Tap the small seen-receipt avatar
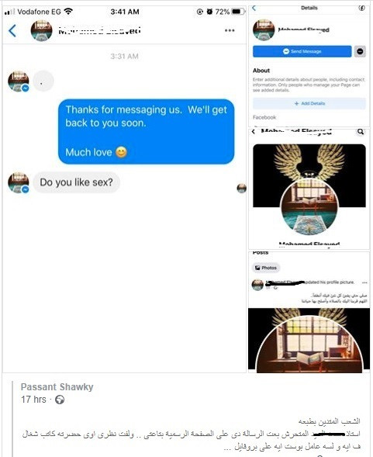This screenshot has height=457, width=373. coord(242,189)
